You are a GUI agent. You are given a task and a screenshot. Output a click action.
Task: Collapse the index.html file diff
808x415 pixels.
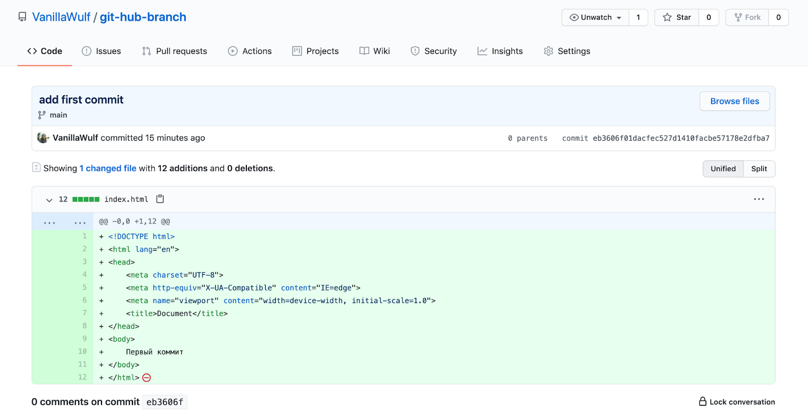[x=49, y=200]
